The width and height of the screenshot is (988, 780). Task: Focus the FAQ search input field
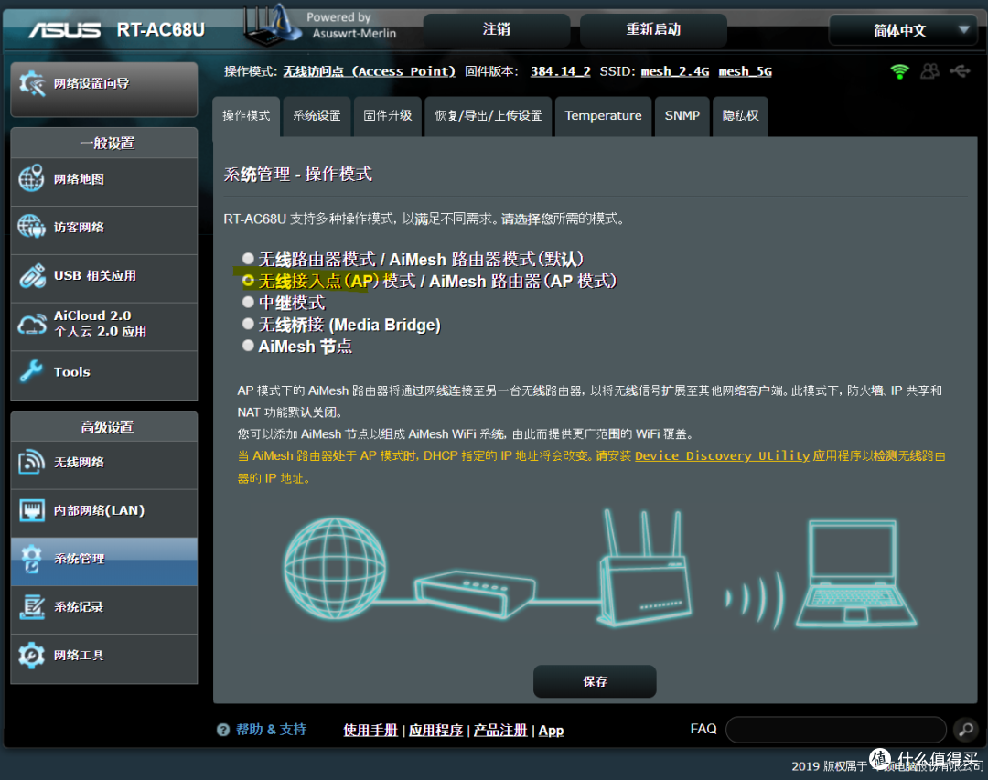coord(836,730)
